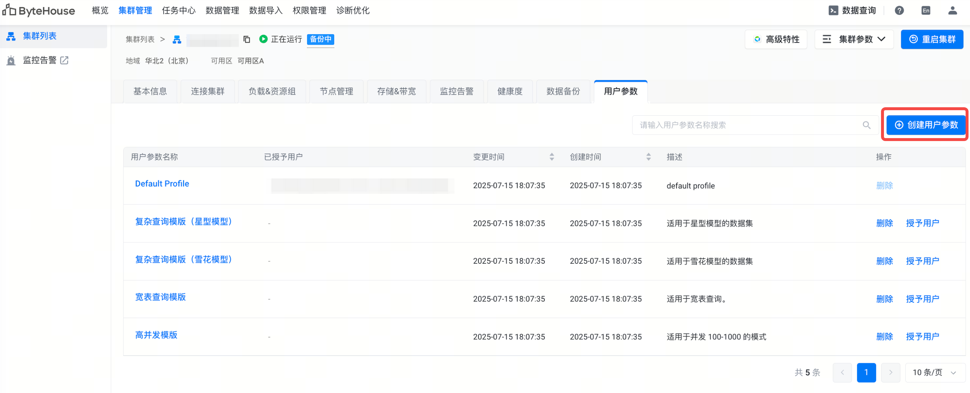
Task: Go to next page arrow
Action: coord(891,372)
